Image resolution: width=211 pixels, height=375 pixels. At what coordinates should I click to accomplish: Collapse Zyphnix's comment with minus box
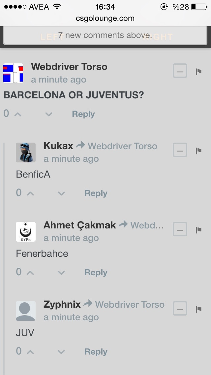(180, 309)
